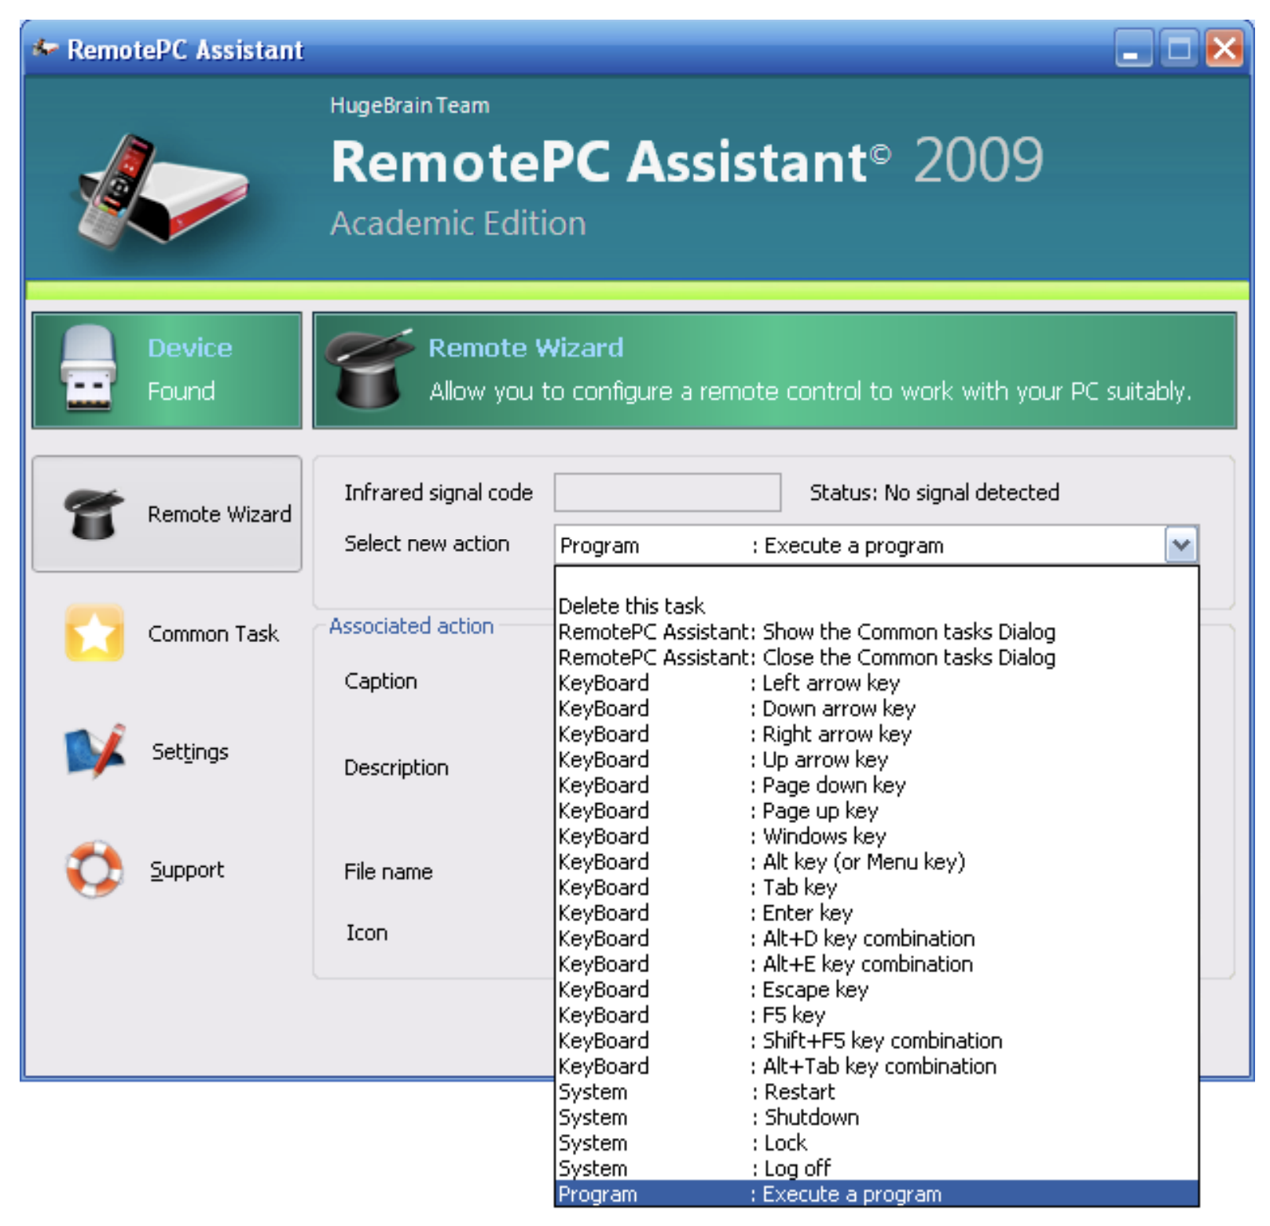Open the Remote Wizard section
This screenshot has width=1270, height=1226.
(x=167, y=514)
